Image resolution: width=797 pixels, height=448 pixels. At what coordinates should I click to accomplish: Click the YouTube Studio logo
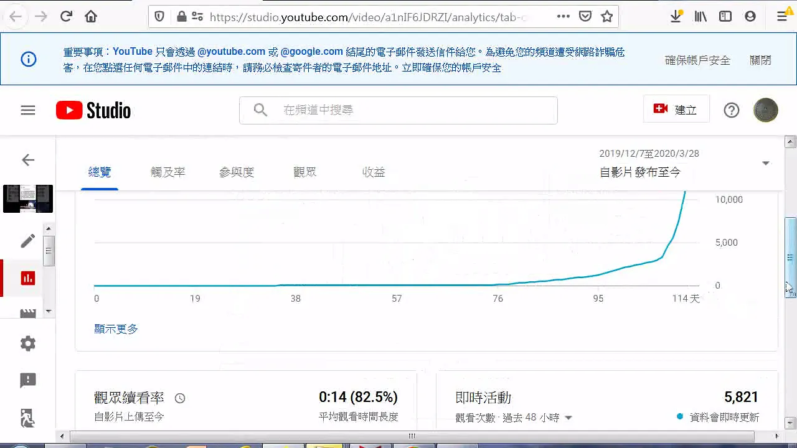coord(93,111)
